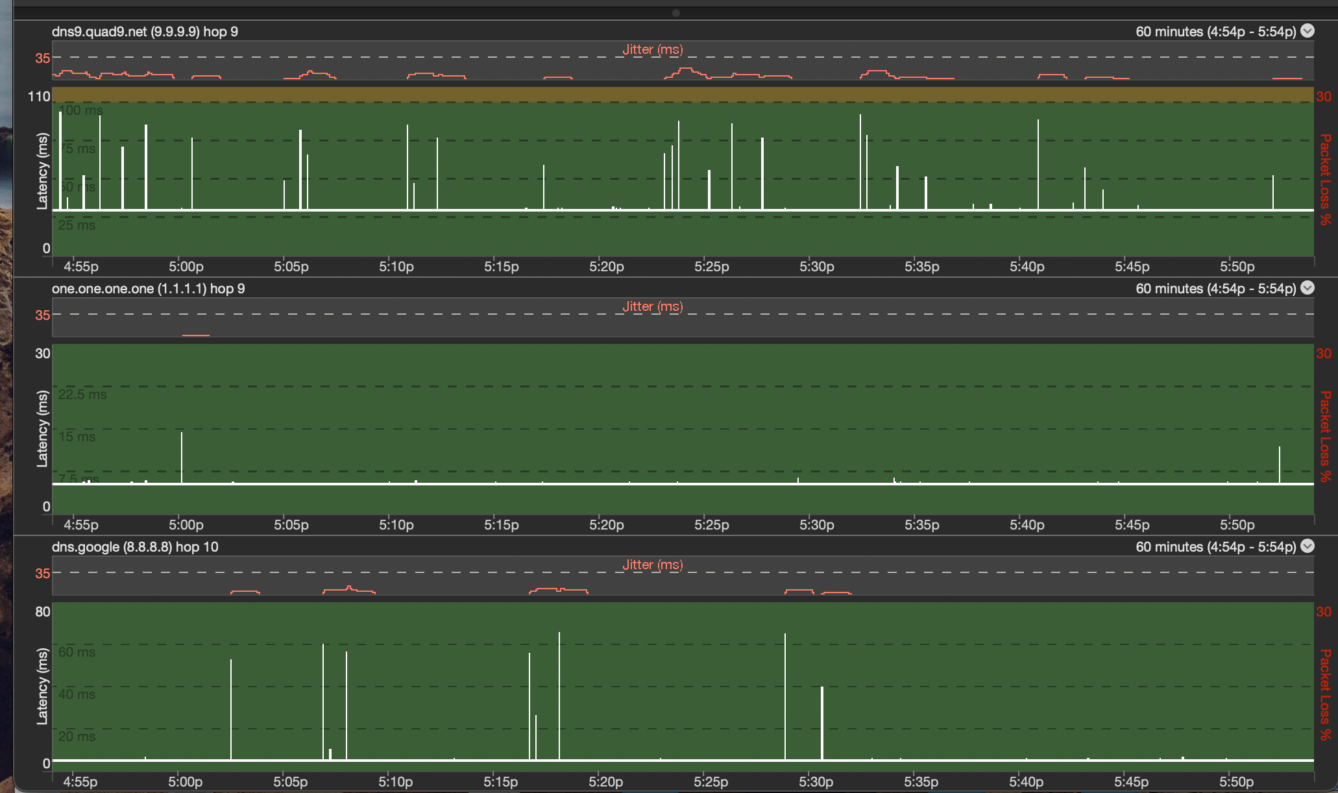The height and width of the screenshot is (793, 1338).
Task: Click the jitter scale 35 on one.one.one.one graph
Action: tap(42, 315)
